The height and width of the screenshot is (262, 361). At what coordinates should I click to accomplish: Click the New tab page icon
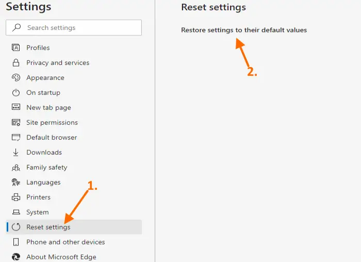click(x=16, y=108)
